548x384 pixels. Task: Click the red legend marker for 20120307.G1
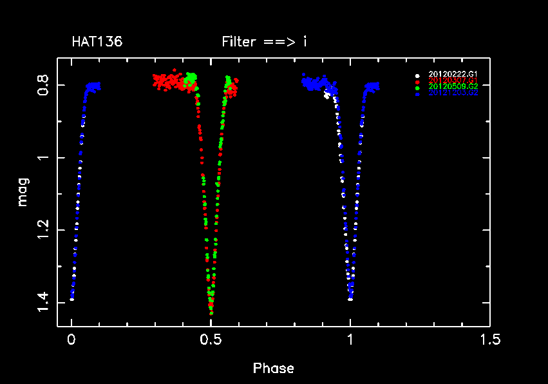pyautogui.click(x=418, y=81)
